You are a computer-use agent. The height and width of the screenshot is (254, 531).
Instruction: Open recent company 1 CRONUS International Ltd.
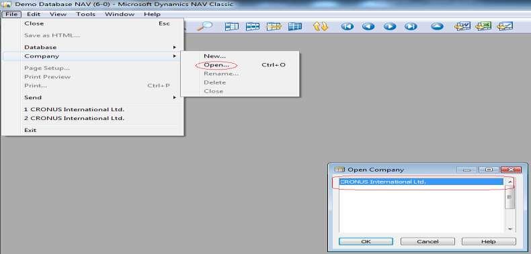pos(93,109)
